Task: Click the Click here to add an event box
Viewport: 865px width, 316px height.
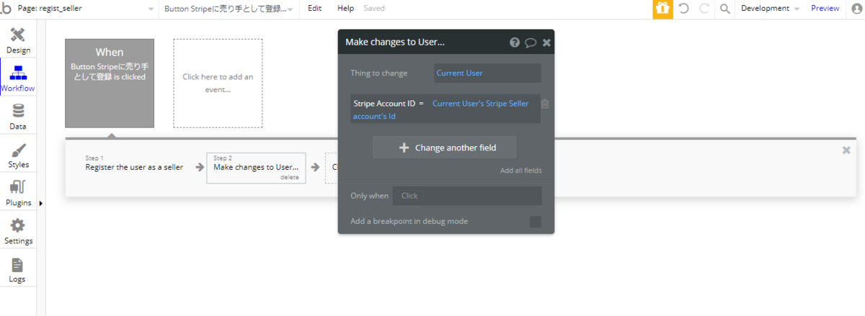Action: (218, 83)
